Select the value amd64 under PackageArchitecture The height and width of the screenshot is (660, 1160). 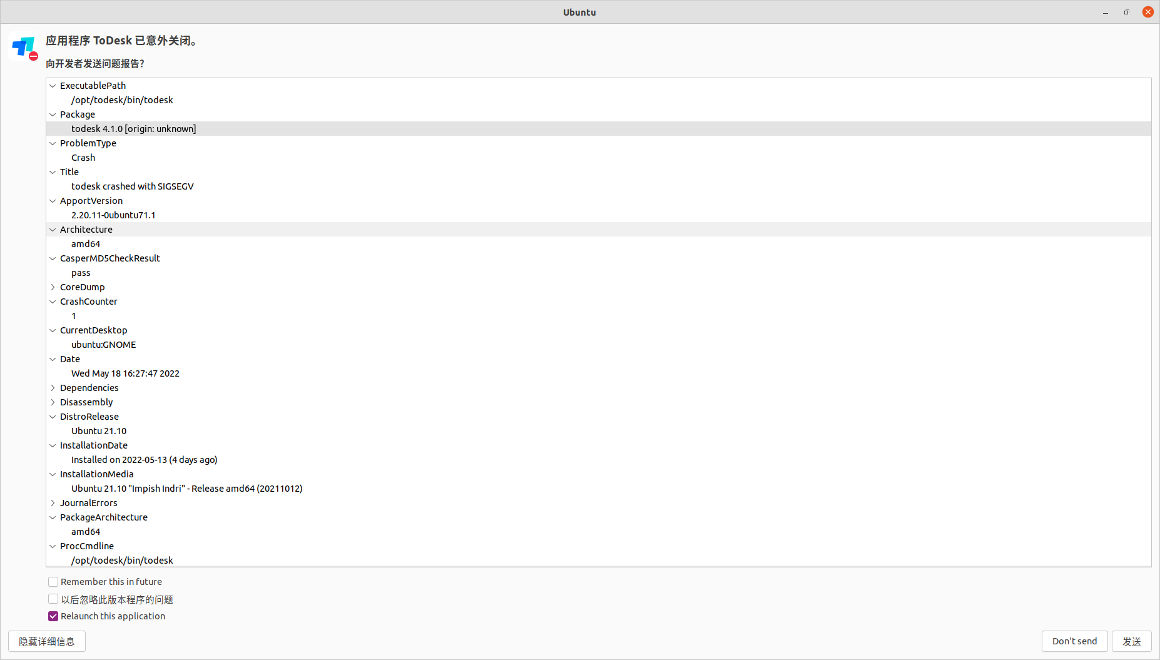coord(86,532)
